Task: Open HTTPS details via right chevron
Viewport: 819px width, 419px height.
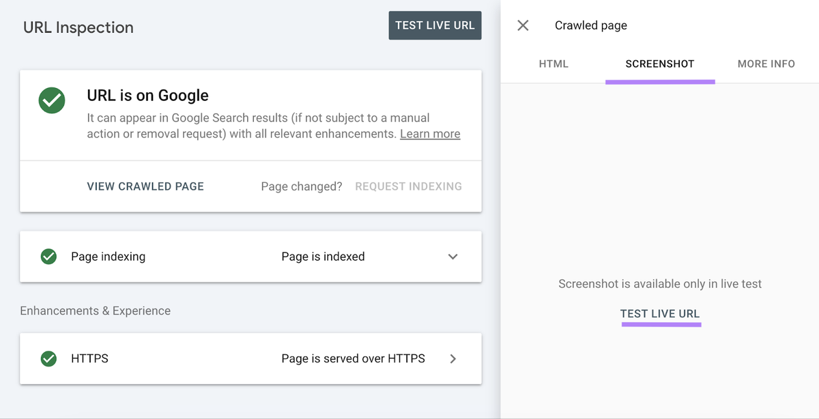Action: click(452, 358)
